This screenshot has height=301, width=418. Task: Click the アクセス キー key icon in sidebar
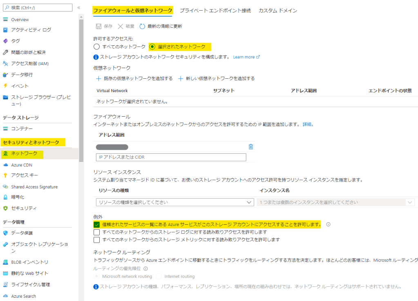[6, 175]
